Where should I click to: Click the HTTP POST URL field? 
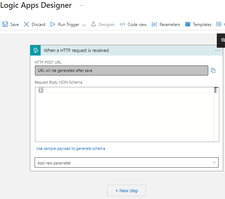tap(122, 70)
